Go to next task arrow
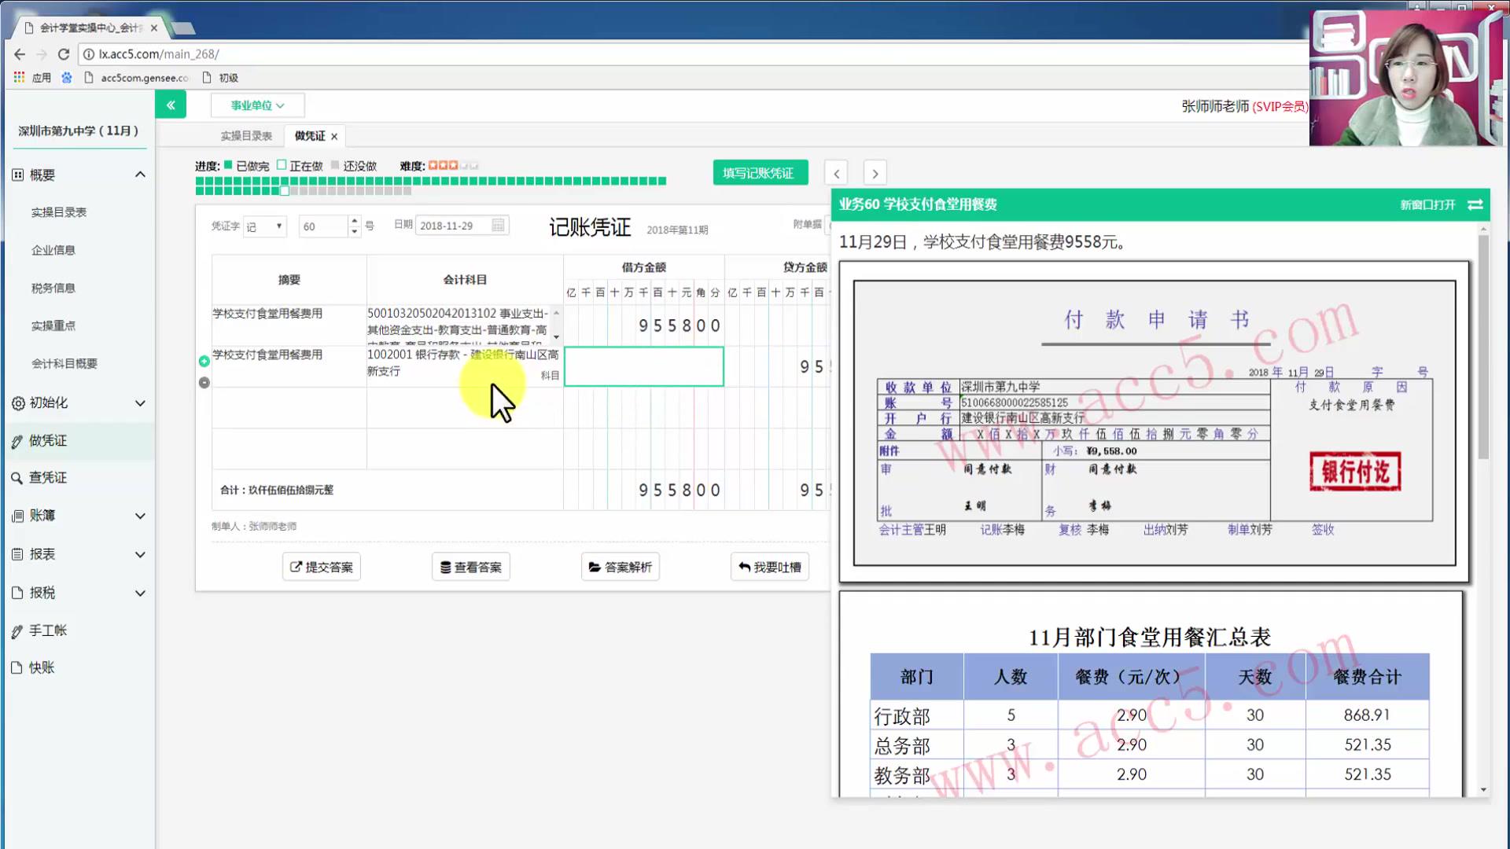1510x849 pixels. point(875,173)
